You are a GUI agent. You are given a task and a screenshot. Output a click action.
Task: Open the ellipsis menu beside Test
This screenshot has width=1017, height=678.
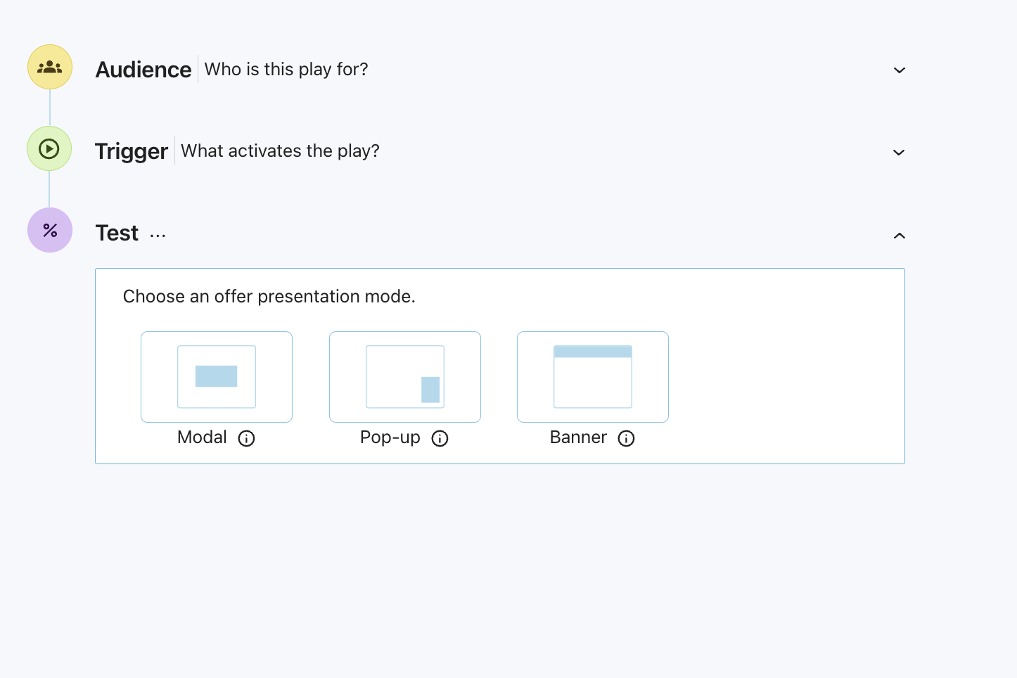[158, 236]
